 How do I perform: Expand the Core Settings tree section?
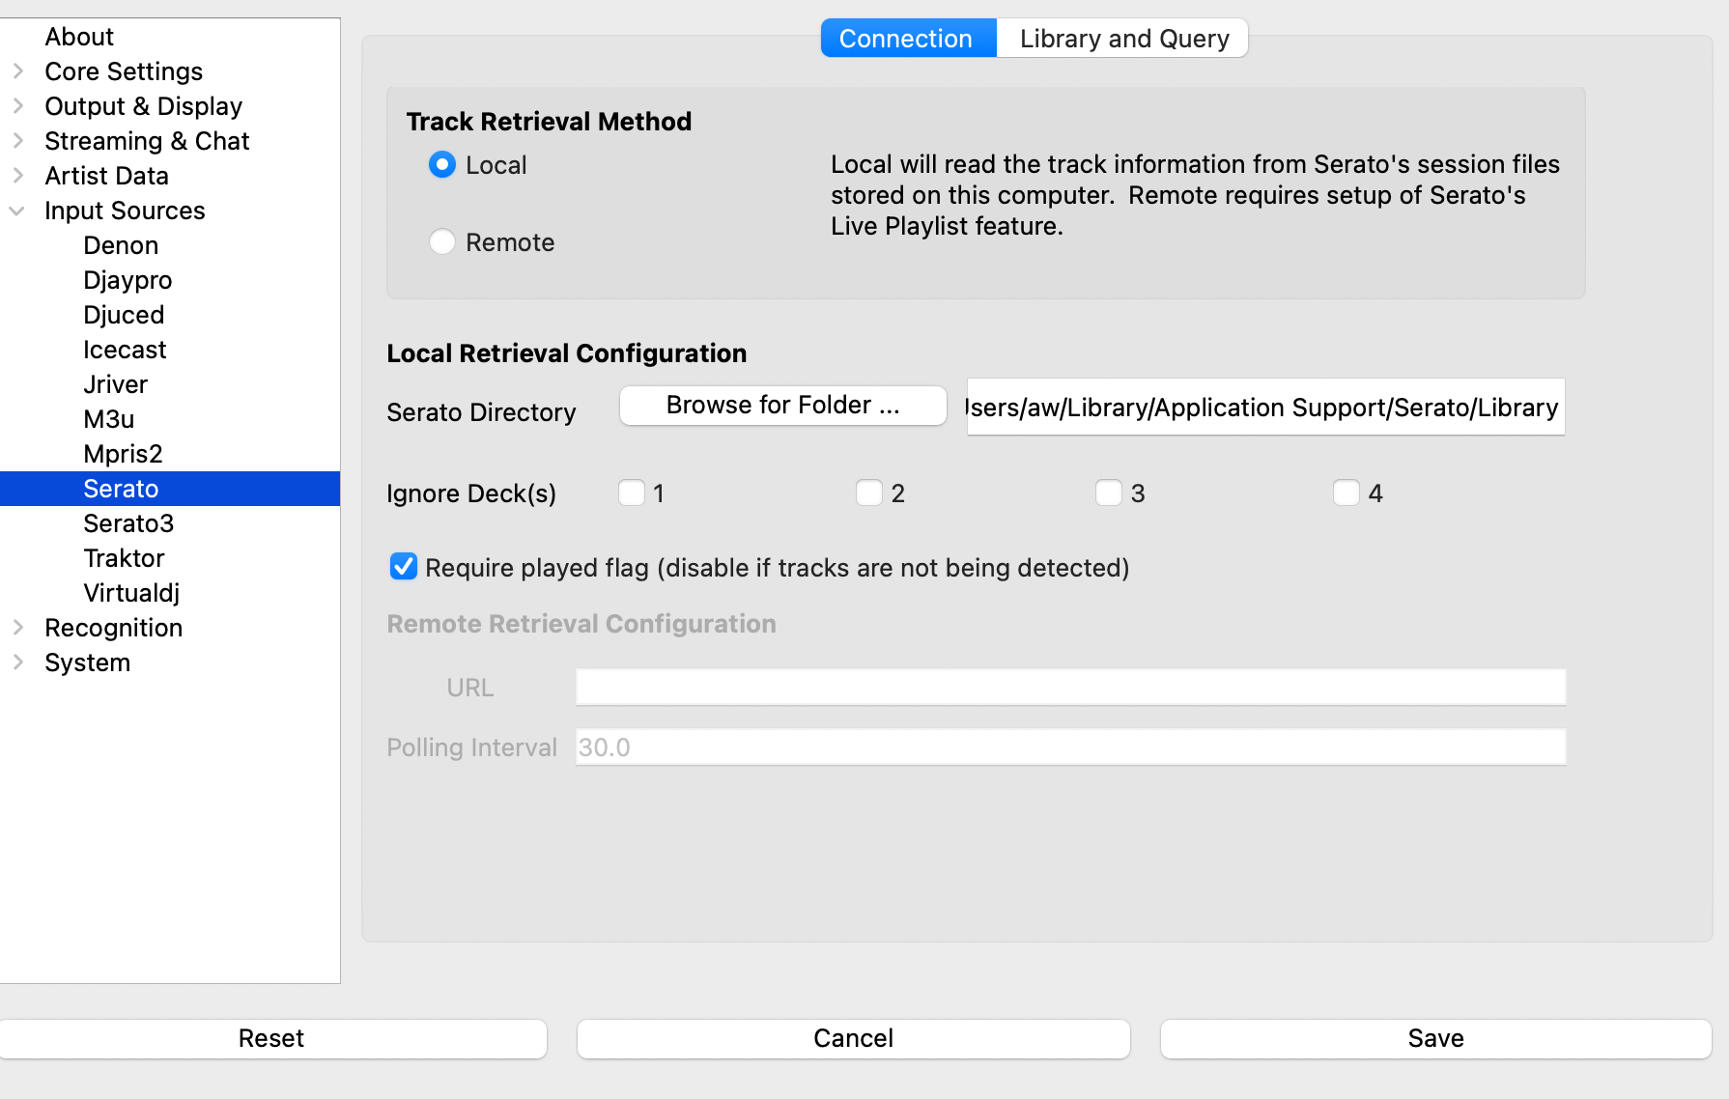tap(17, 71)
